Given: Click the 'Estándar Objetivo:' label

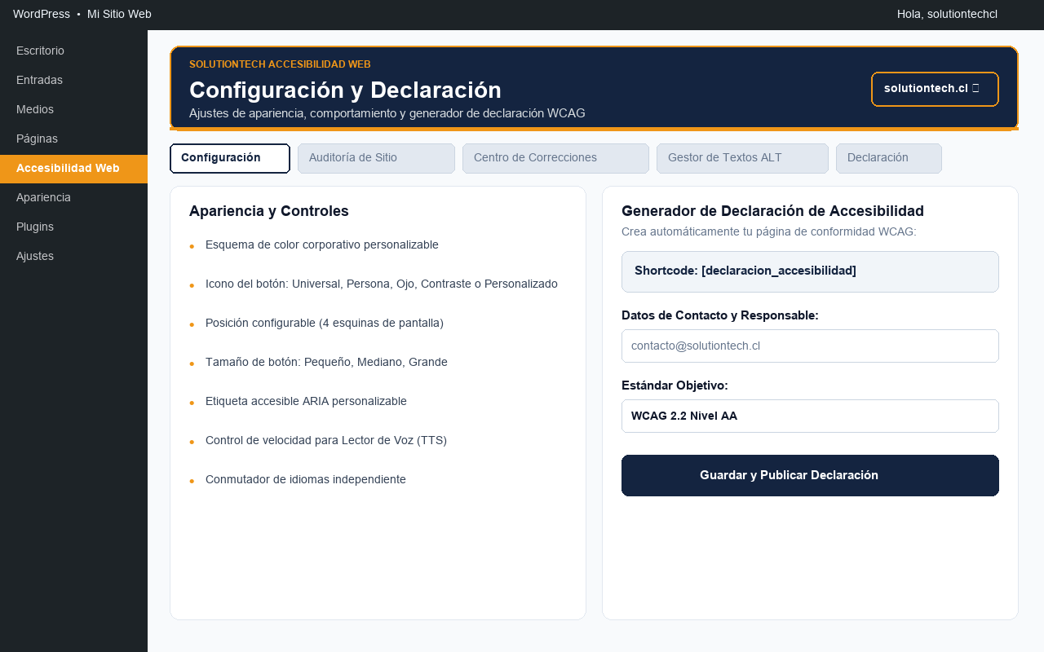Looking at the screenshot, I should (x=675, y=385).
